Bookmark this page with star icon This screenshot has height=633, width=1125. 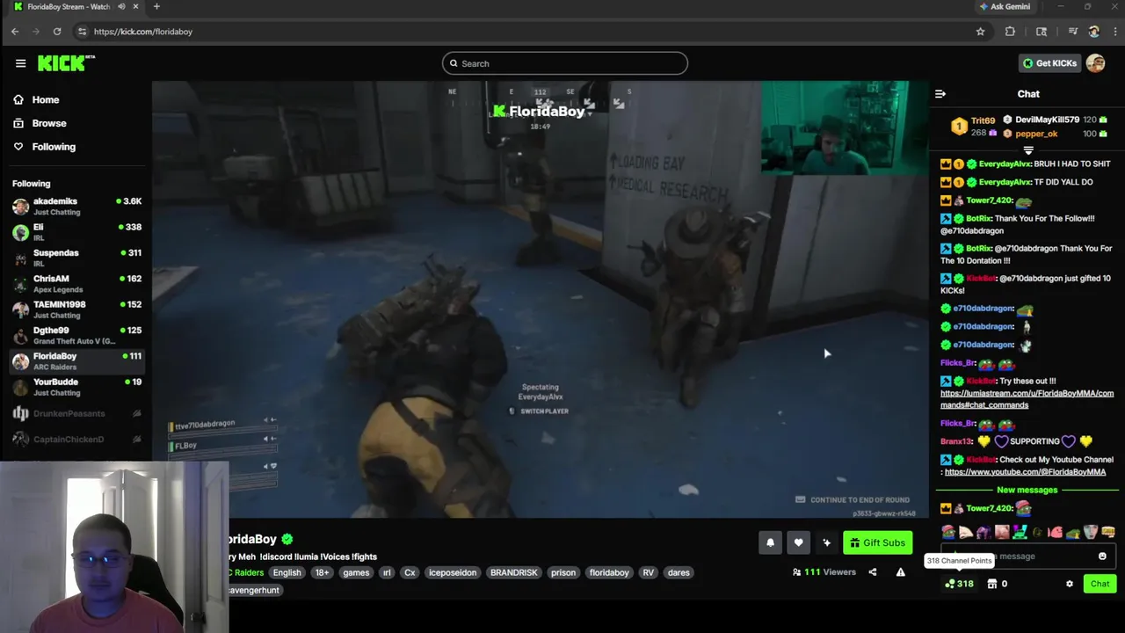(980, 32)
